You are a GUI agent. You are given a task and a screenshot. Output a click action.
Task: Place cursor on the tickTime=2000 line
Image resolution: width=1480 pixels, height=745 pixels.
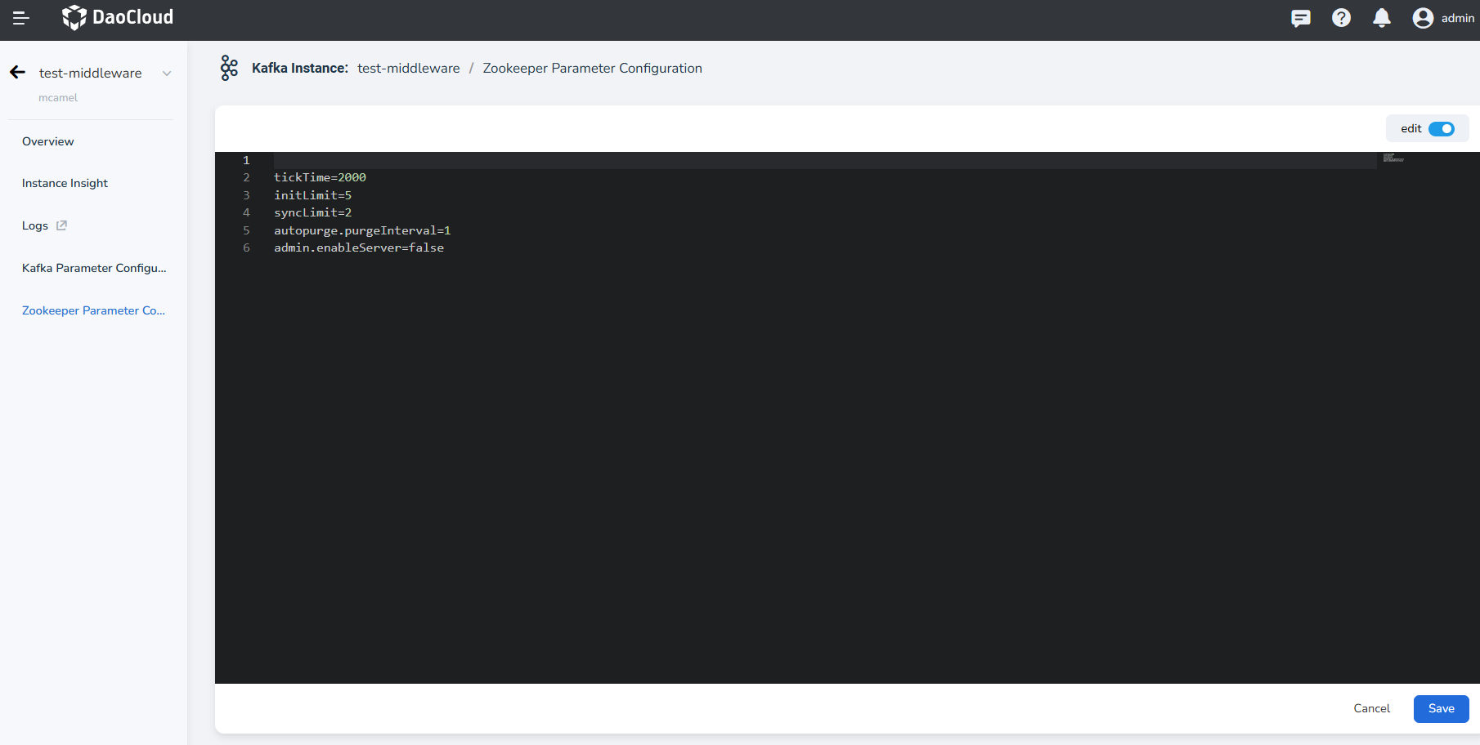point(320,177)
